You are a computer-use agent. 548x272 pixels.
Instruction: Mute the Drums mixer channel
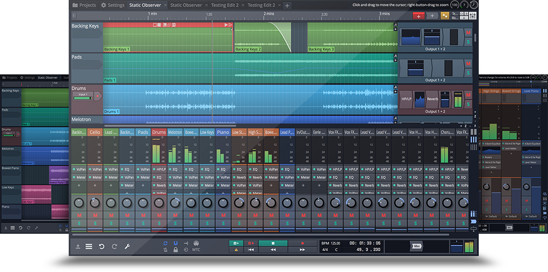coord(159,215)
